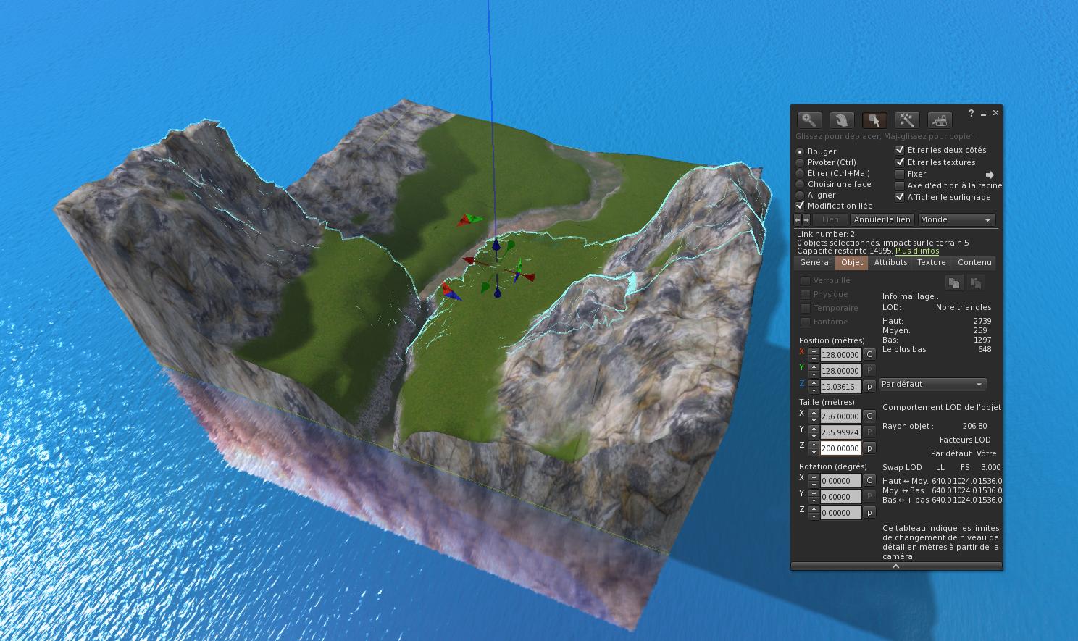The image size is (1078, 641).
Task: Switch to the Texture tab
Action: [x=931, y=262]
